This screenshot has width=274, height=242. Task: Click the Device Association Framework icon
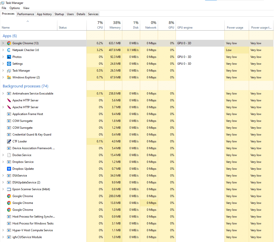9,148
